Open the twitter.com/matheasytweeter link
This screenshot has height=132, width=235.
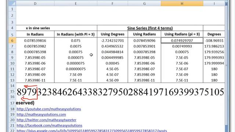(47, 120)
